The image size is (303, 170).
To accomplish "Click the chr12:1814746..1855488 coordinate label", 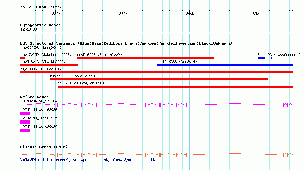I will pos(43,7).
